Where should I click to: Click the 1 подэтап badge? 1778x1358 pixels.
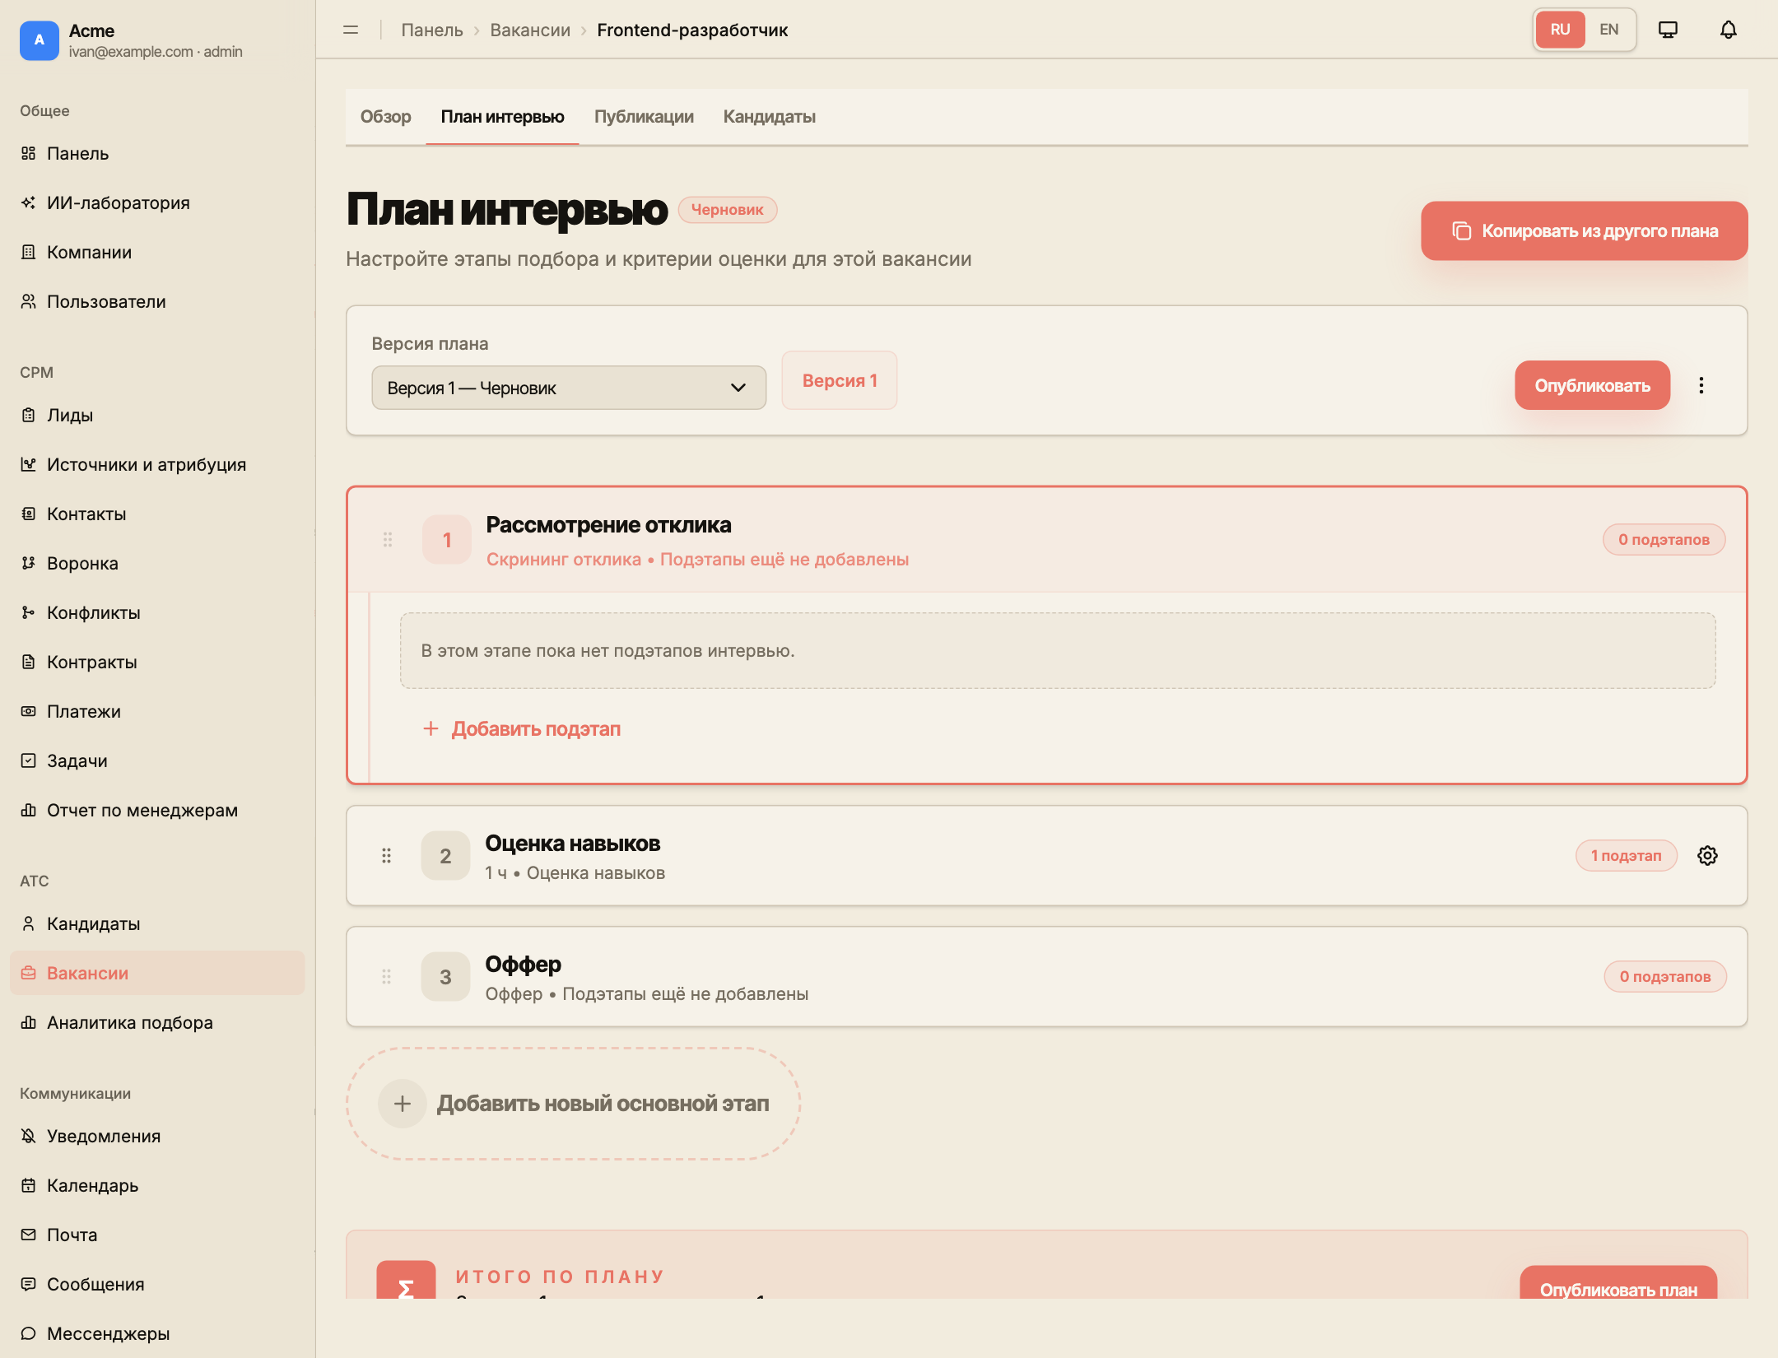(1626, 856)
